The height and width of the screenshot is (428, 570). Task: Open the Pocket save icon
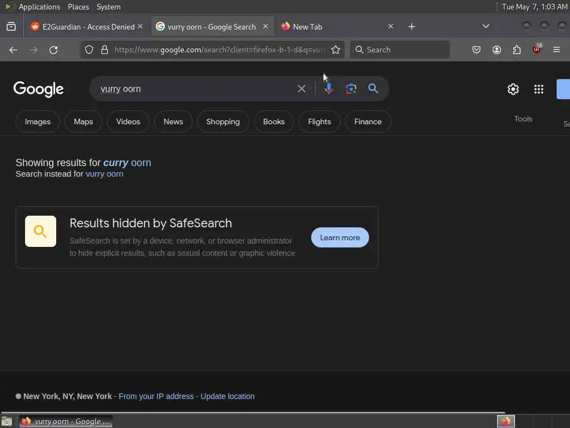476,50
